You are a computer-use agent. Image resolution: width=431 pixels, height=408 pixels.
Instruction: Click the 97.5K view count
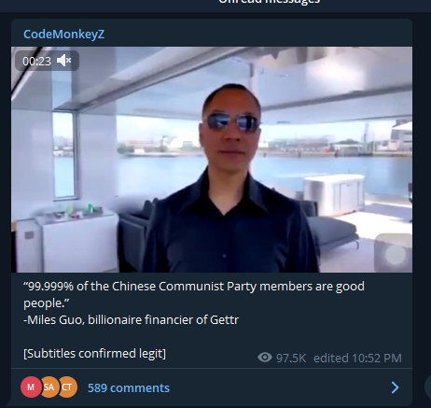[x=291, y=358]
